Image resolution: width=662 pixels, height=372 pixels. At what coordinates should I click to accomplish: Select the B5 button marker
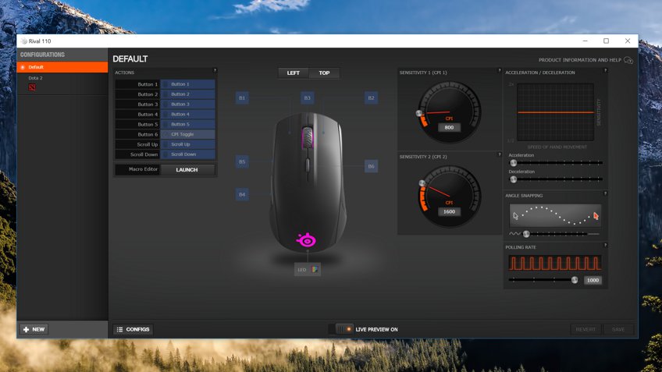click(x=242, y=161)
